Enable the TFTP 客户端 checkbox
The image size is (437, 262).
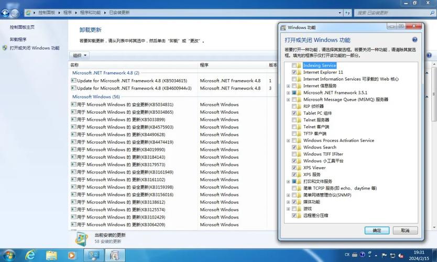tap(294, 134)
